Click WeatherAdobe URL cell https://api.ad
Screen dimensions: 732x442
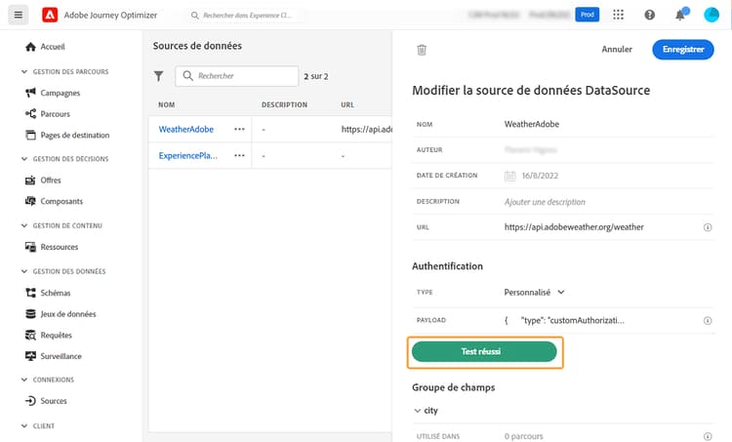click(x=366, y=130)
